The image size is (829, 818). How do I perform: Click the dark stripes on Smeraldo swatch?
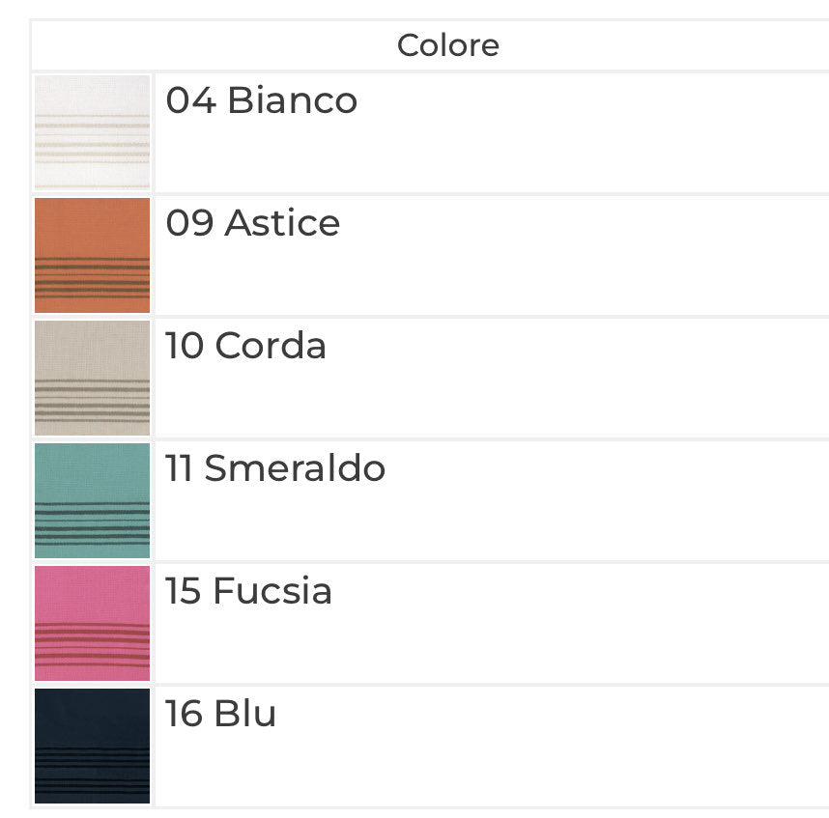[93, 522]
